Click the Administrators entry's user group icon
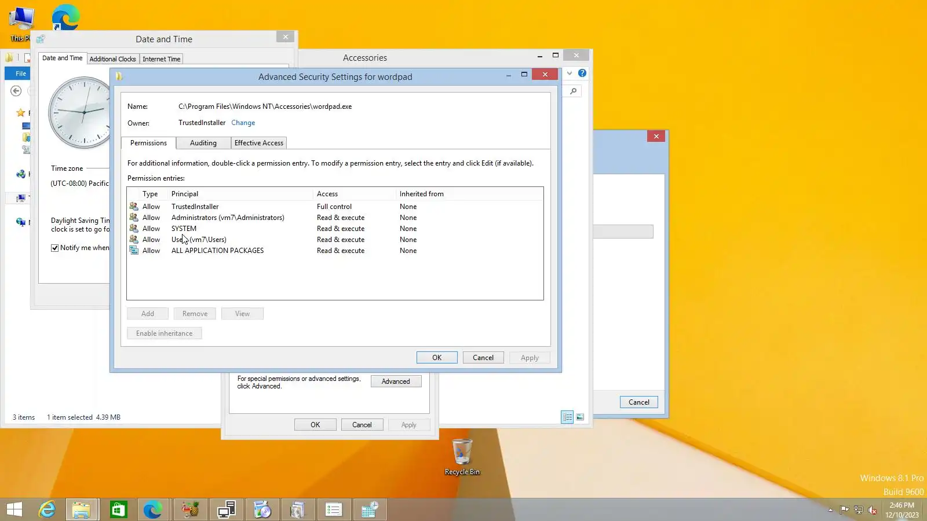This screenshot has height=521, width=927. [134, 218]
